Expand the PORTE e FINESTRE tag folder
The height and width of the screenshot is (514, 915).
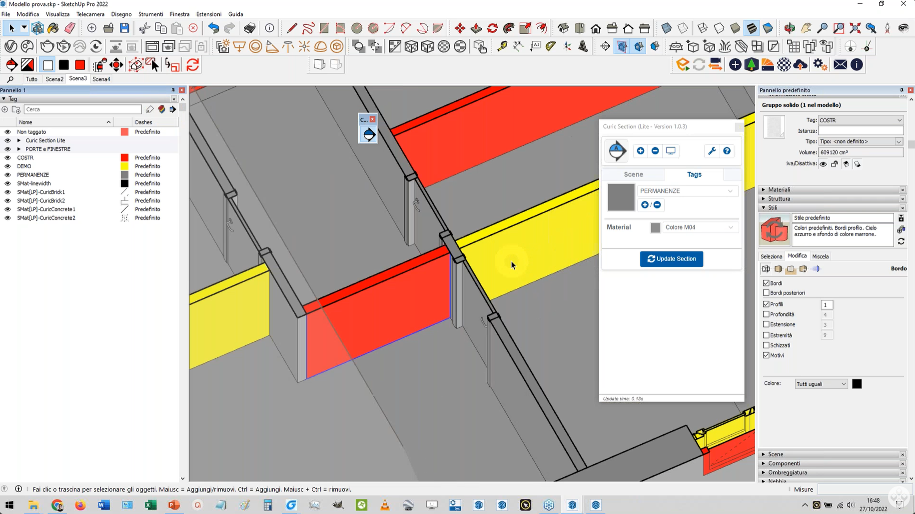[19, 149]
